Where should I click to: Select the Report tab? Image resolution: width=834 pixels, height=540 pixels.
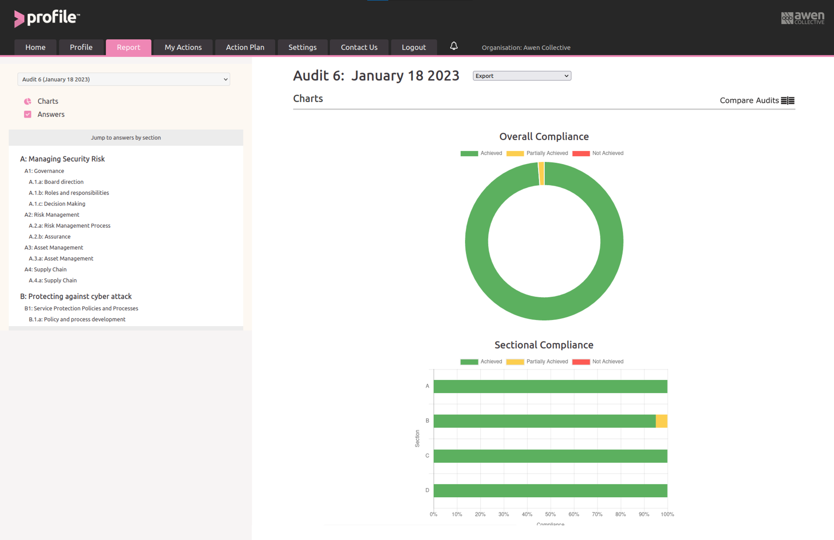tap(129, 47)
